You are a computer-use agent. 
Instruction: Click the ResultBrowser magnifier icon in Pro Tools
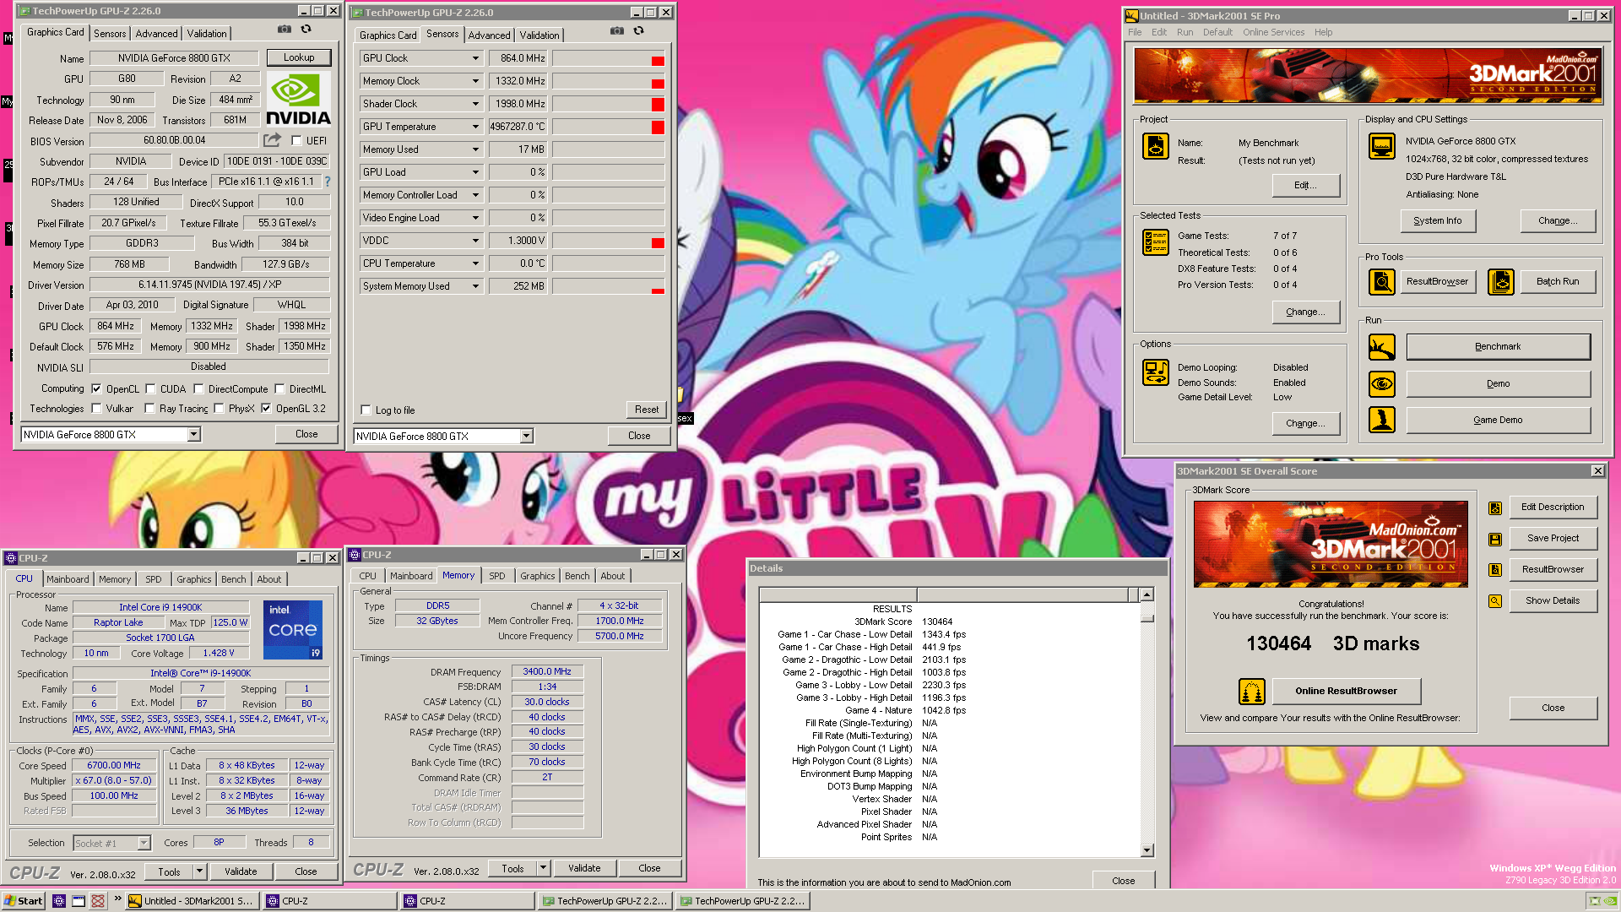click(1382, 282)
